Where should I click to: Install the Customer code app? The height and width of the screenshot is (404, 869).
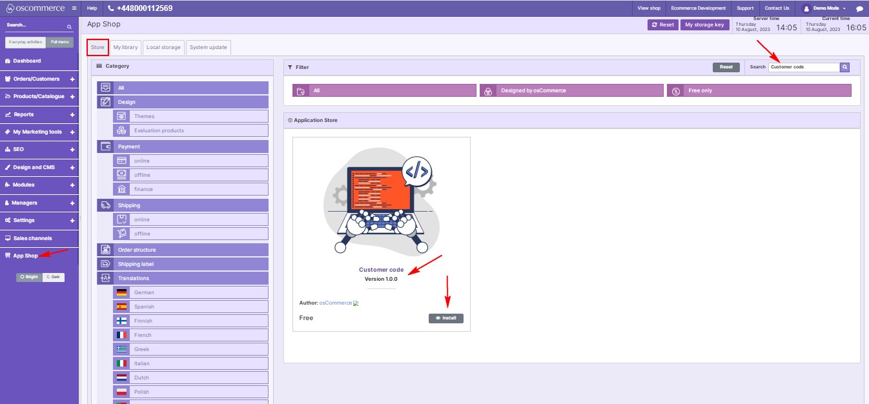click(446, 318)
